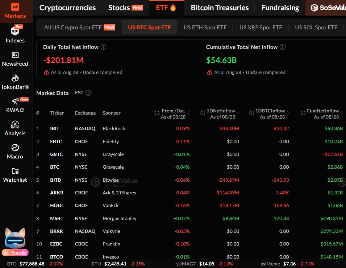
Task: Click the Exchange column header
Action: pos(85,113)
